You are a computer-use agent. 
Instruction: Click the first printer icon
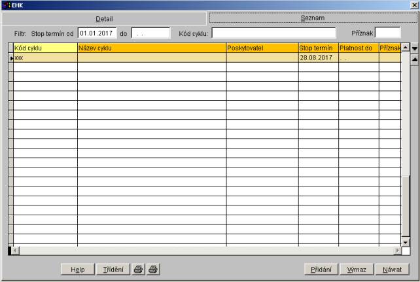pyautogui.click(x=139, y=269)
